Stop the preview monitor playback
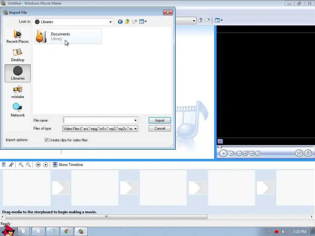This screenshot has height=236, width=315. [231, 154]
